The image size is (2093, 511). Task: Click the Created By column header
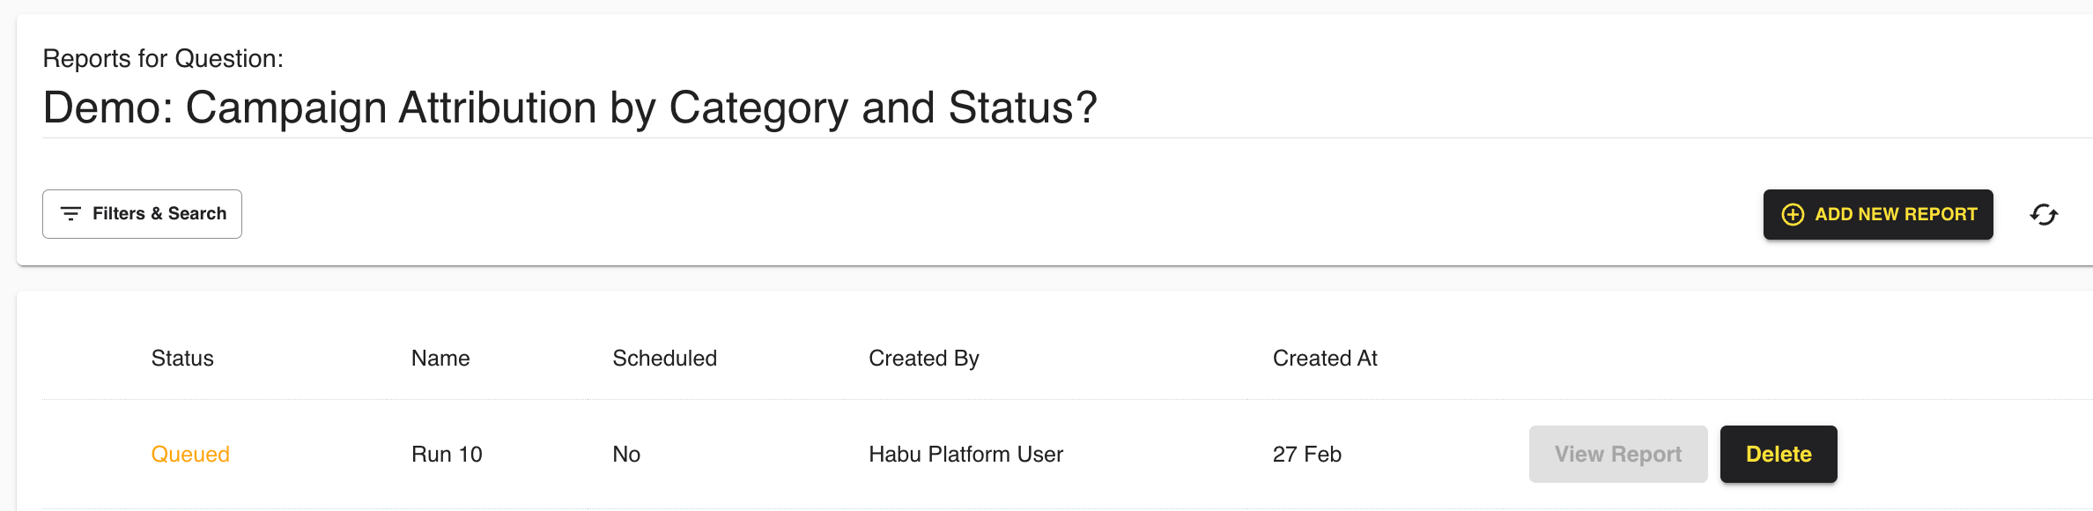923,358
